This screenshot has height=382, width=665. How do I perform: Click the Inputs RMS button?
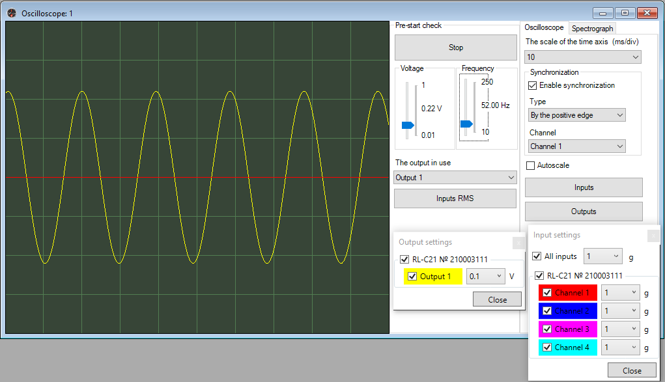pyautogui.click(x=455, y=198)
